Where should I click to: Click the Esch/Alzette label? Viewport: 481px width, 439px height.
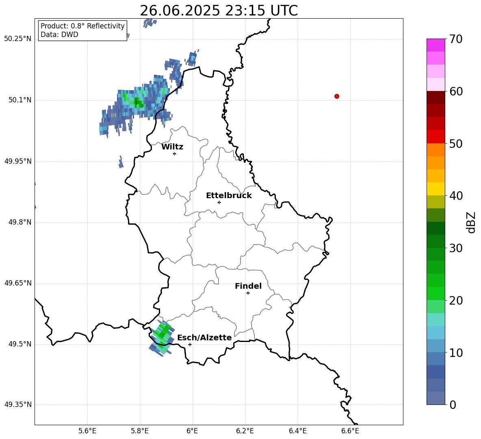tap(204, 338)
